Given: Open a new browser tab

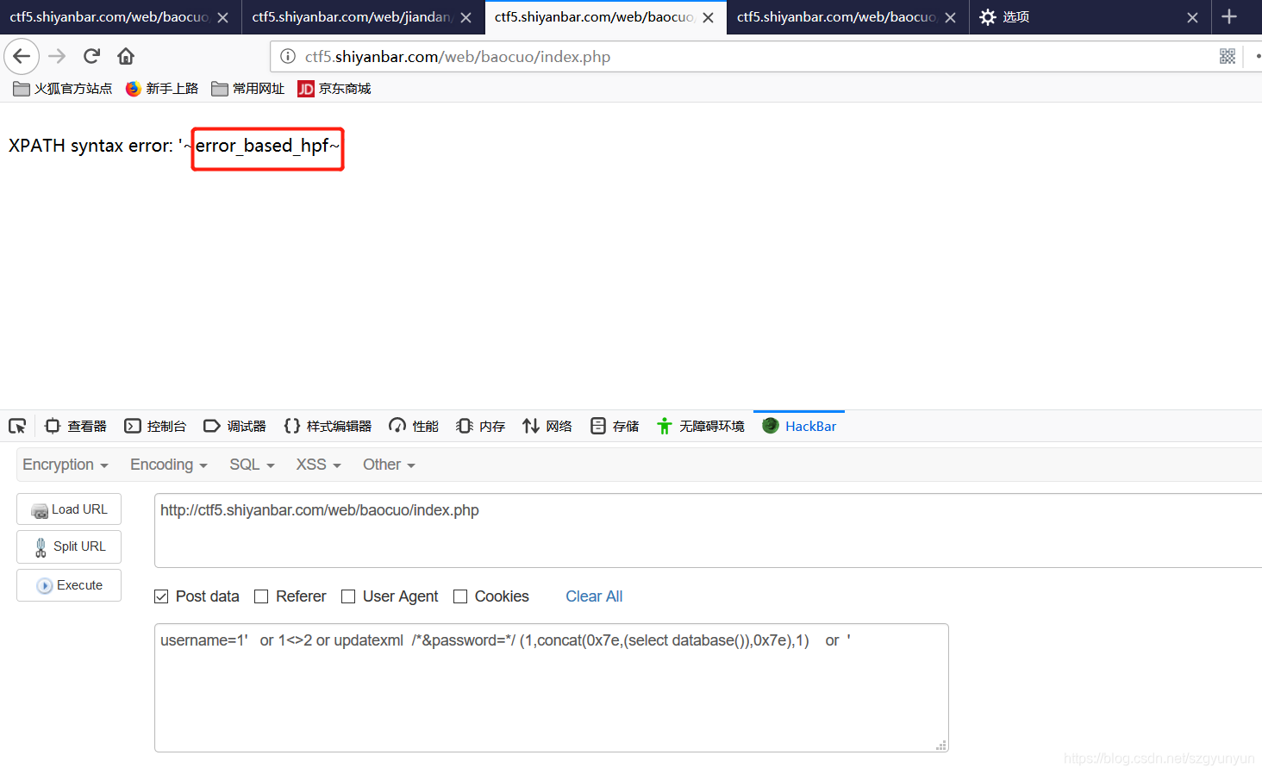Looking at the screenshot, I should tap(1229, 16).
